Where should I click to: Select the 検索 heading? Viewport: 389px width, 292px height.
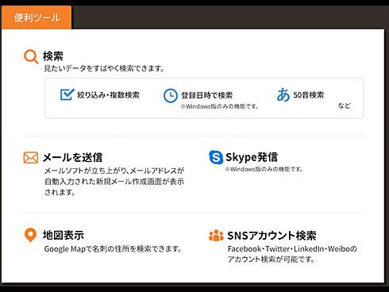(53, 56)
